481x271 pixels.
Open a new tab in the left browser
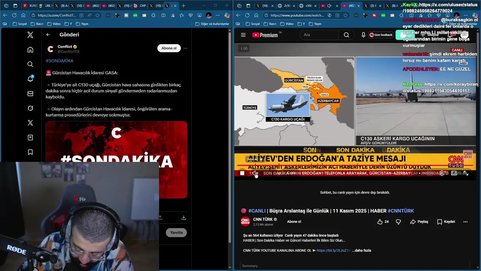(x=183, y=6)
